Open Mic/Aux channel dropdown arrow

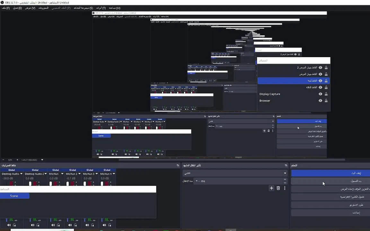point(62,174)
